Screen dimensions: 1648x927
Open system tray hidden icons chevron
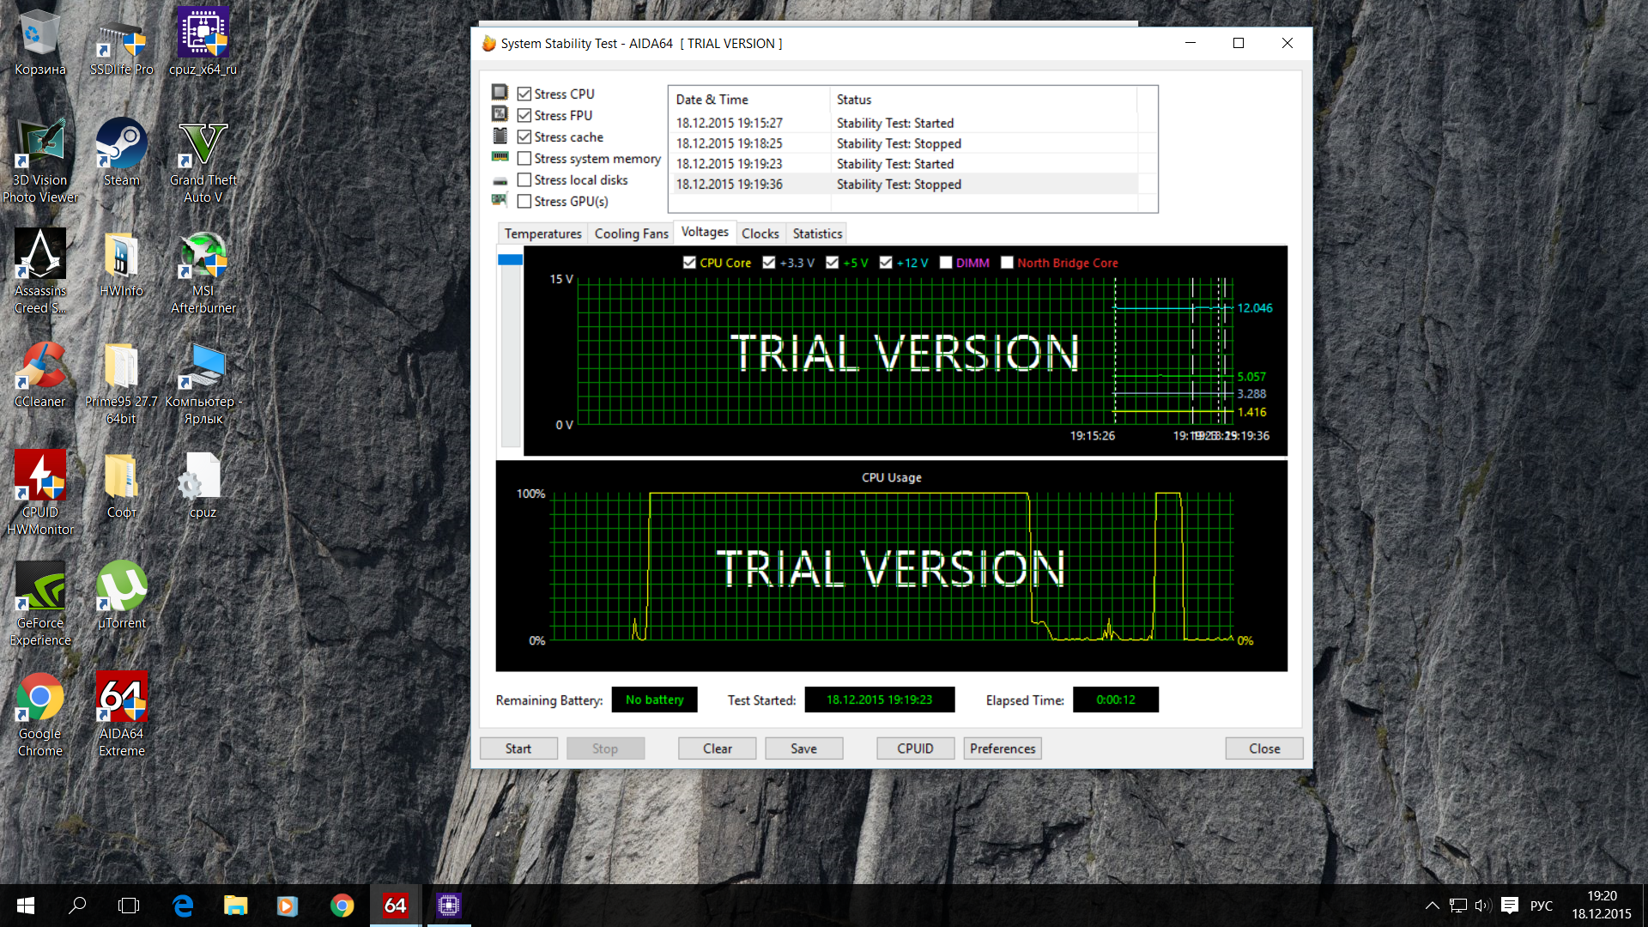[x=1432, y=905]
